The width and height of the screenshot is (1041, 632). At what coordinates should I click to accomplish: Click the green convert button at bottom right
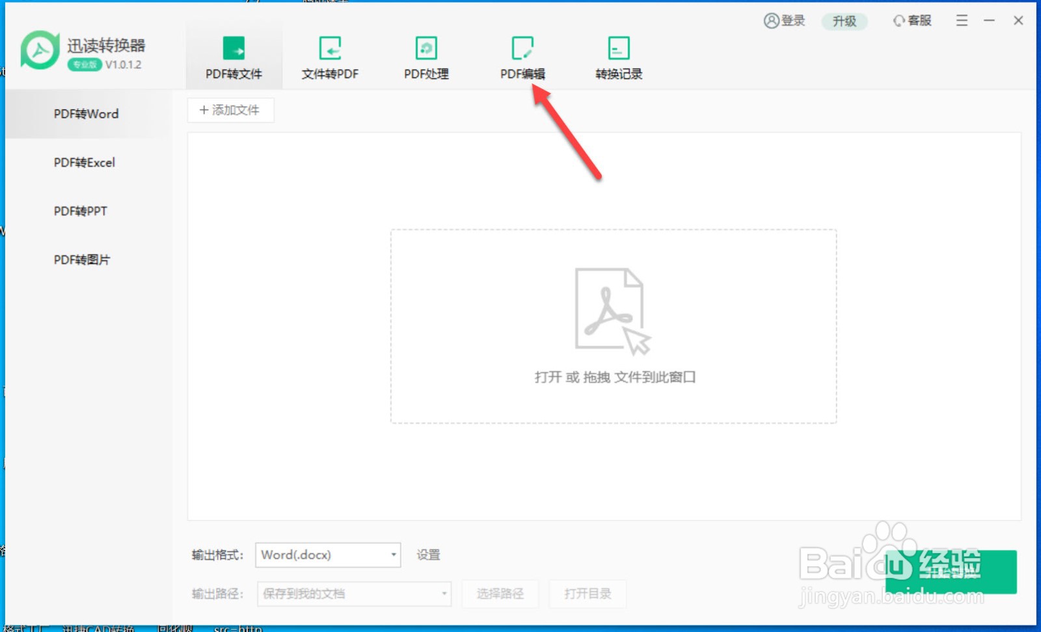point(951,571)
